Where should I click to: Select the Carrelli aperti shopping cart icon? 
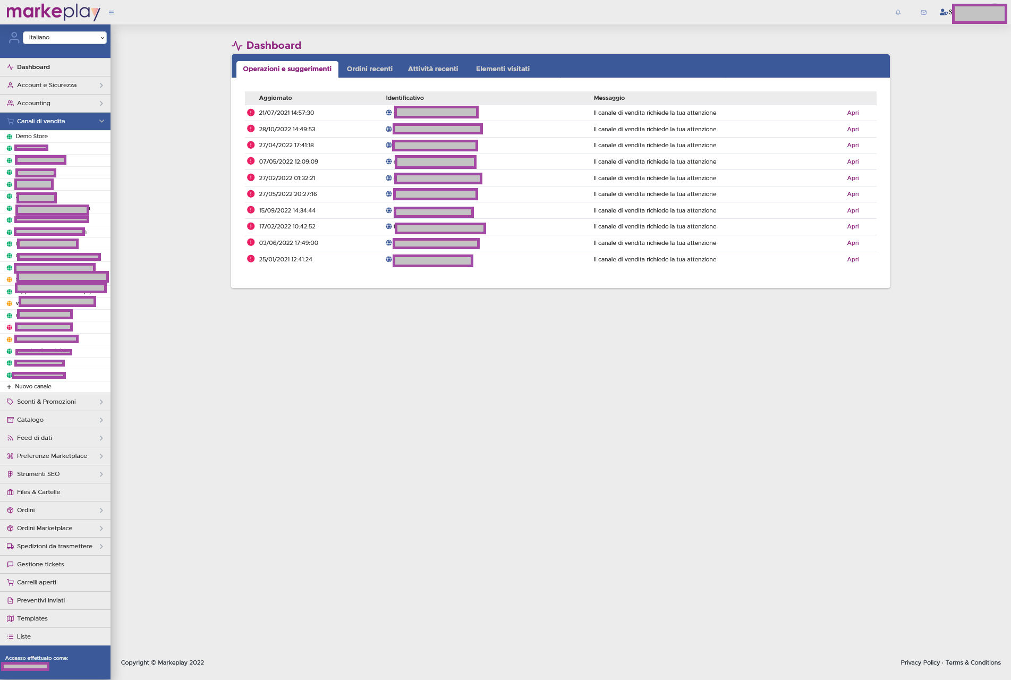[10, 582]
